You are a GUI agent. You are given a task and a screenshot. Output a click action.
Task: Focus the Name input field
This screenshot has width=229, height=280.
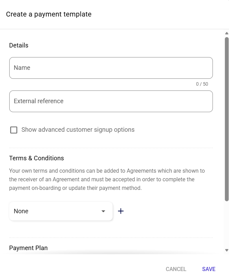click(x=111, y=68)
